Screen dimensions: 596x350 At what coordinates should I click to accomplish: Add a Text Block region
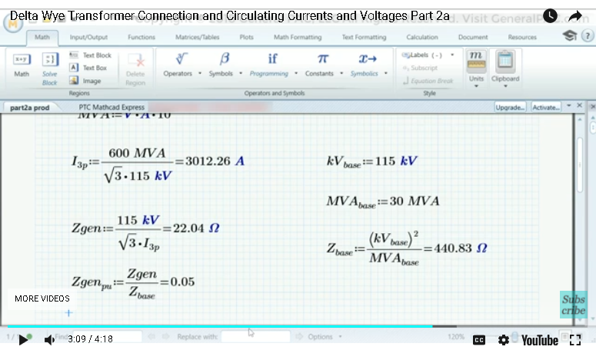click(x=91, y=55)
